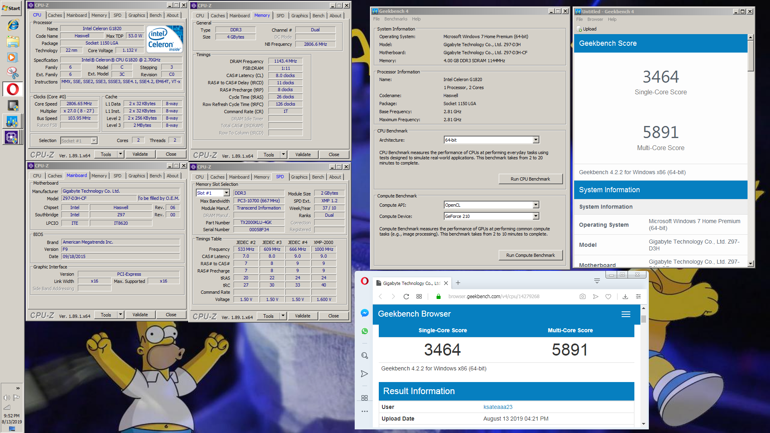Screen dimensions: 770x433
Task: Open the Help menu in Geekbench 4 main window
Action: (416, 19)
